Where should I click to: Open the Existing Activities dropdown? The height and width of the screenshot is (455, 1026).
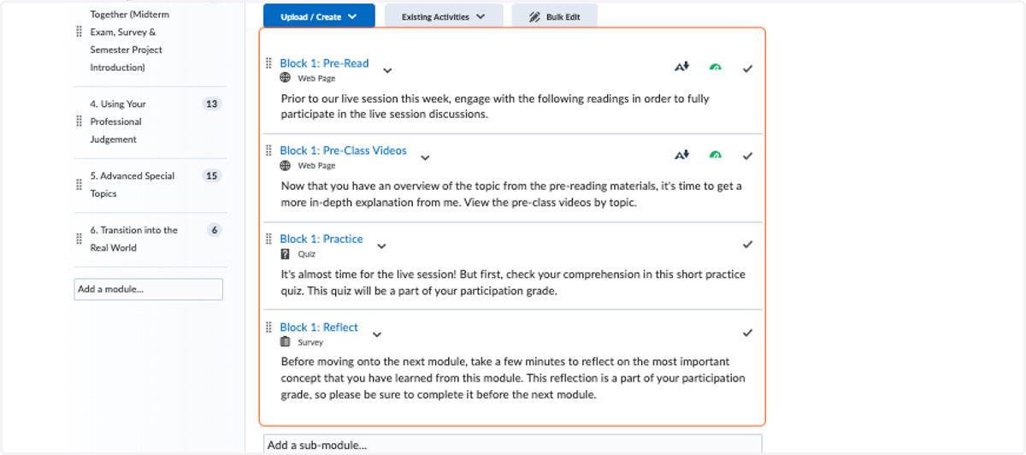[444, 16]
